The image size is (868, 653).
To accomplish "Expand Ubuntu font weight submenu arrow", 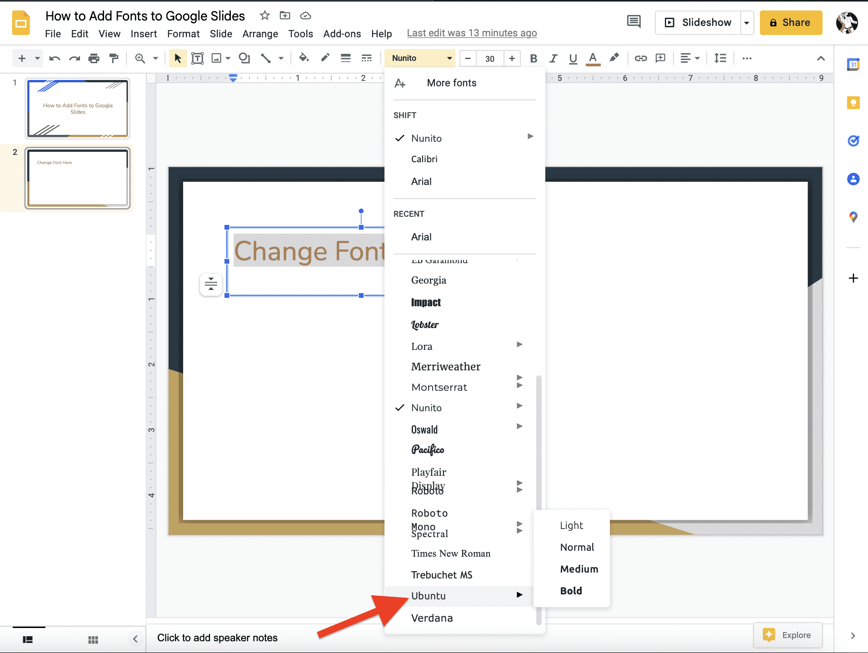I will point(519,595).
